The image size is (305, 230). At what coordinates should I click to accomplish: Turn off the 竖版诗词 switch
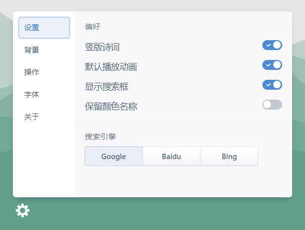(272, 45)
